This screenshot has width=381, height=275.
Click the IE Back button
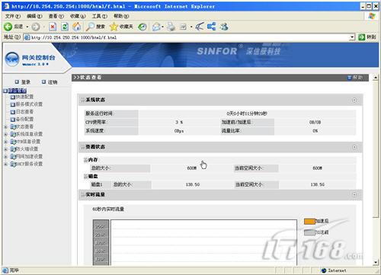coord(13,27)
